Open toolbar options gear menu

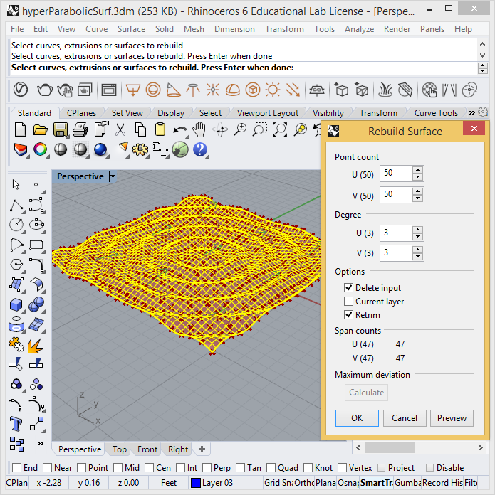coord(483,112)
